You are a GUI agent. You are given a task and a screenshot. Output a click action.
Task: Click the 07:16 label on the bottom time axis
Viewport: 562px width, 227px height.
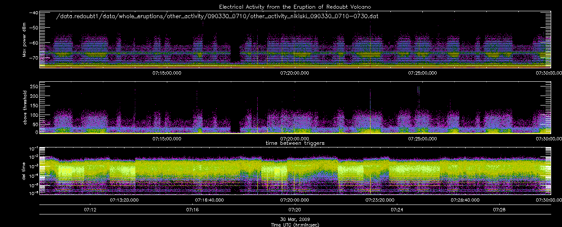[x=192, y=210]
